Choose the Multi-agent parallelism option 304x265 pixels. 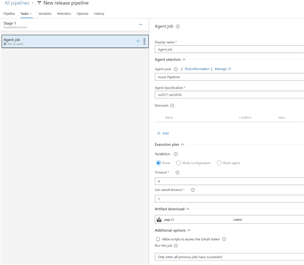pos(219,163)
